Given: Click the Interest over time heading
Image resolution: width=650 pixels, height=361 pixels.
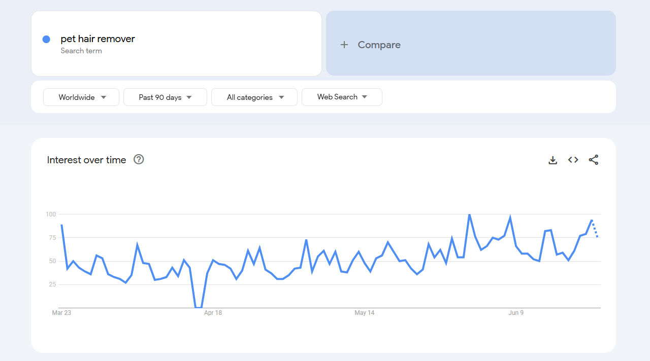Looking at the screenshot, I should click(86, 160).
